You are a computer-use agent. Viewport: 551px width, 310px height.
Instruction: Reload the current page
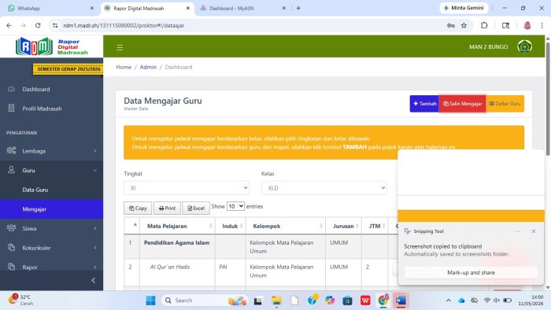38,25
